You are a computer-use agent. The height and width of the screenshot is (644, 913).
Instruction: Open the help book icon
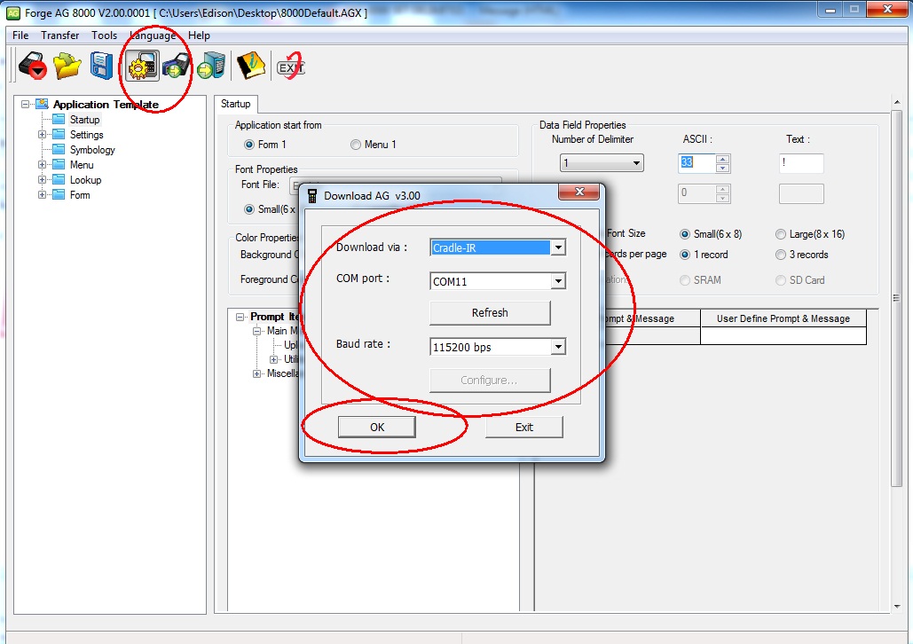pos(251,67)
